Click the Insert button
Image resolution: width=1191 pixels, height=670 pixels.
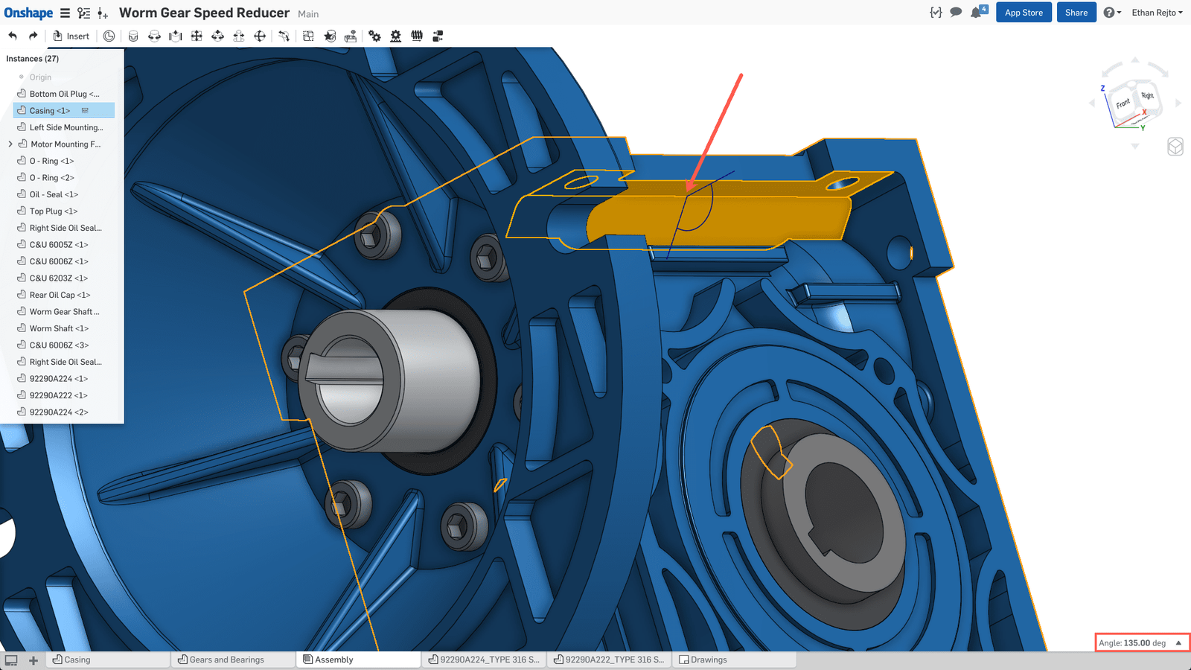pyautogui.click(x=71, y=36)
